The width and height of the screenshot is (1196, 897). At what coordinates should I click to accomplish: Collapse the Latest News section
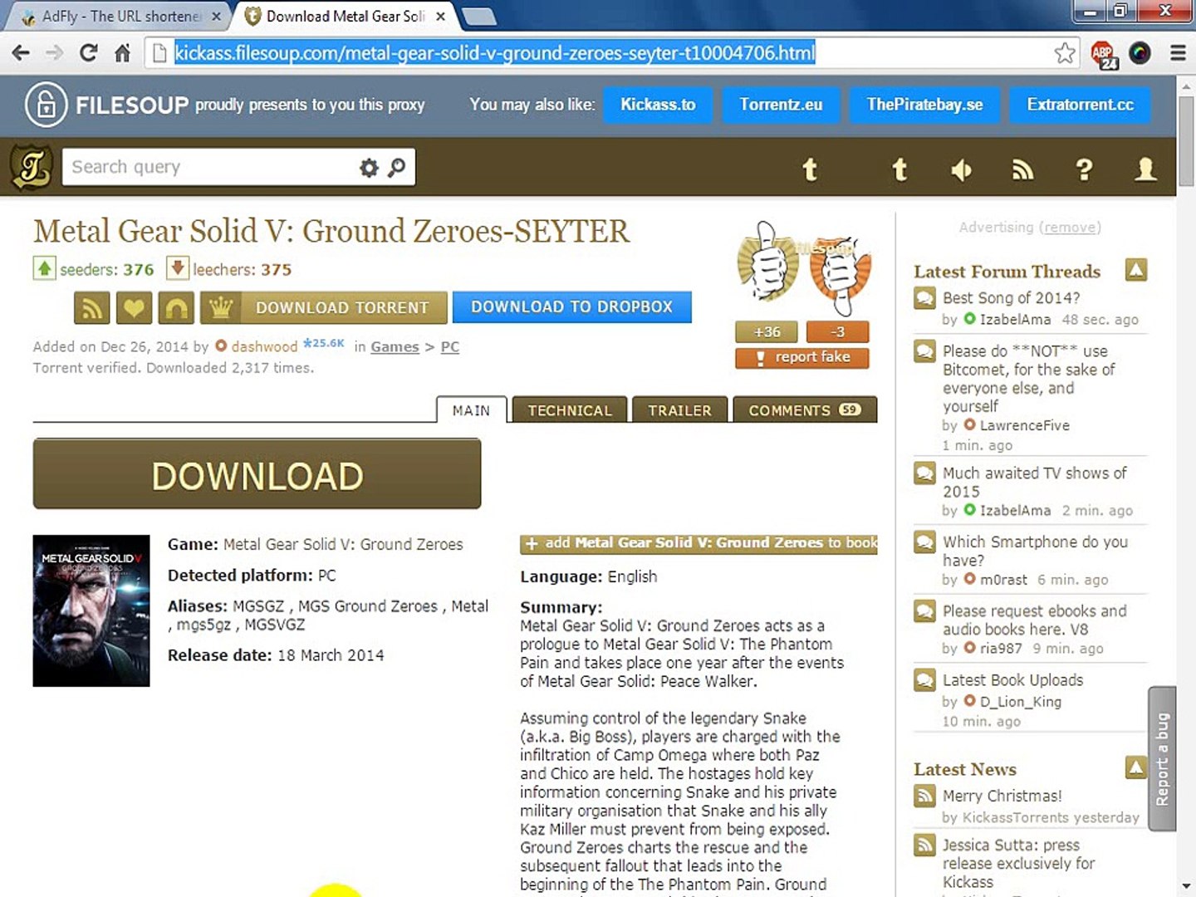pyautogui.click(x=1135, y=767)
